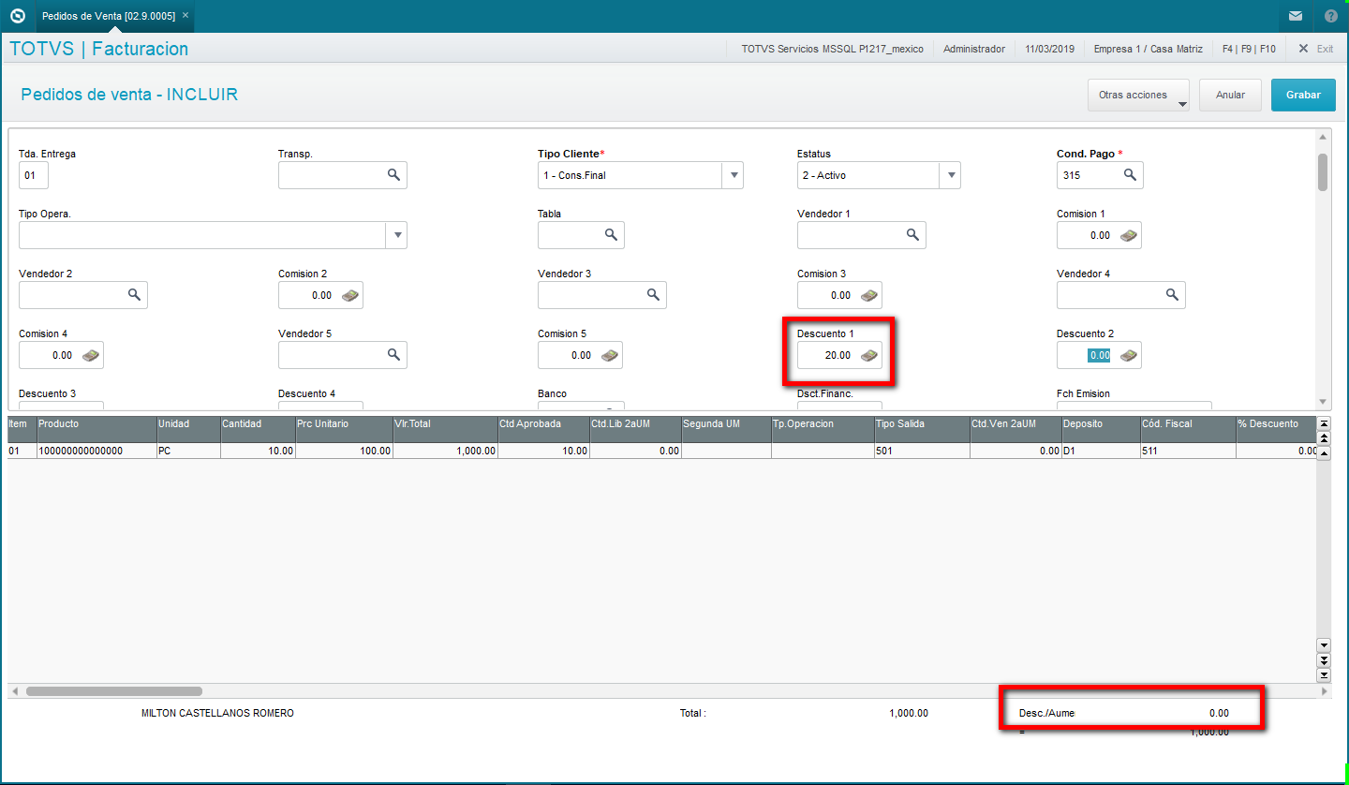Viewport: 1349px width, 785px height.
Task: Click the Ctd Aprobada column header
Action: click(x=543, y=428)
